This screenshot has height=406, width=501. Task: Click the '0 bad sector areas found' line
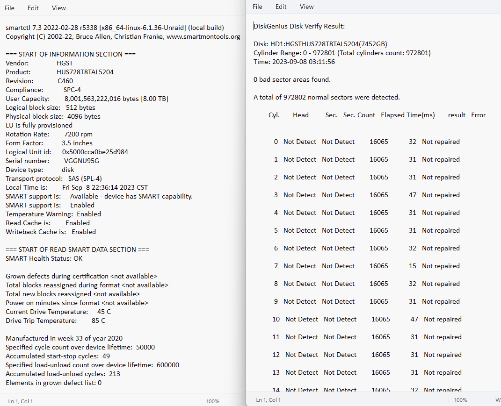[292, 79]
